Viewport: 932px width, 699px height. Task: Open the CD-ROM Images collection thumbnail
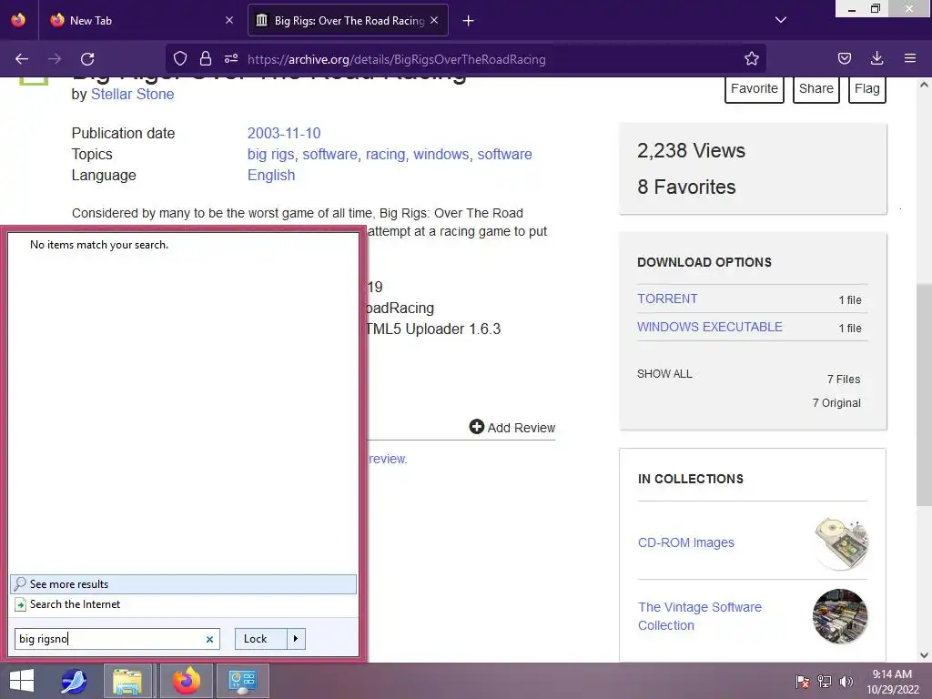click(840, 543)
